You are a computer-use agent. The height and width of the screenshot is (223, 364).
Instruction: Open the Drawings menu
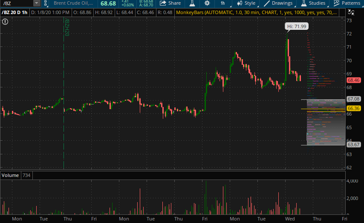278,3
